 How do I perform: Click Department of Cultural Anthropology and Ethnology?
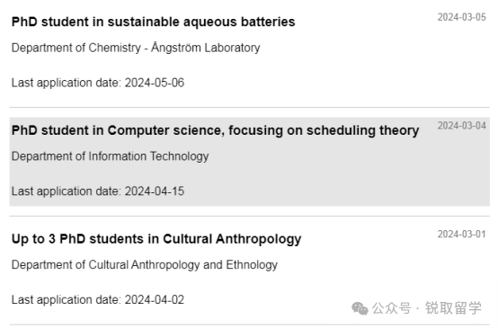145,265
